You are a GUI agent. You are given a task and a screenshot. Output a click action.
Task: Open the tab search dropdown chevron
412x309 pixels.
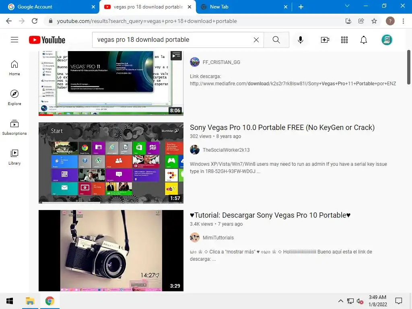pyautogui.click(x=347, y=6)
